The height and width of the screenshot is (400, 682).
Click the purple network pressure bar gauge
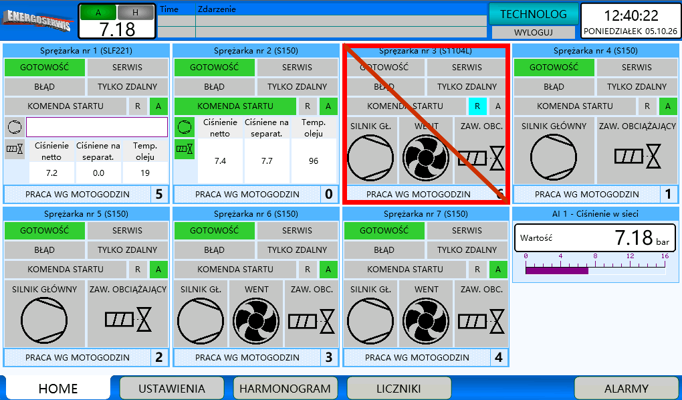point(596,270)
